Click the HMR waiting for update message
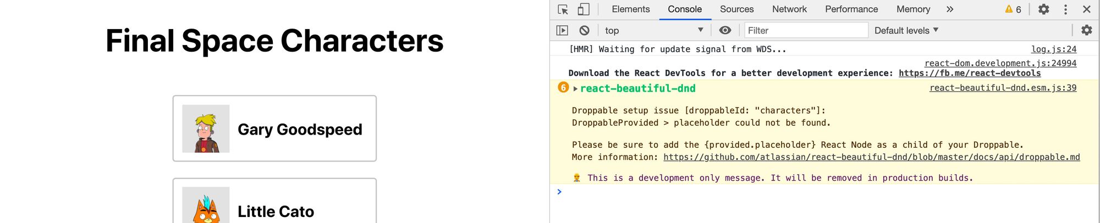The height and width of the screenshot is (223, 1100). tap(678, 49)
